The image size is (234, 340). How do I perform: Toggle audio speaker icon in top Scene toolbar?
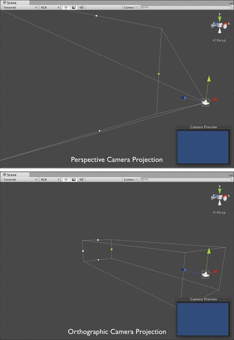[x=81, y=7]
